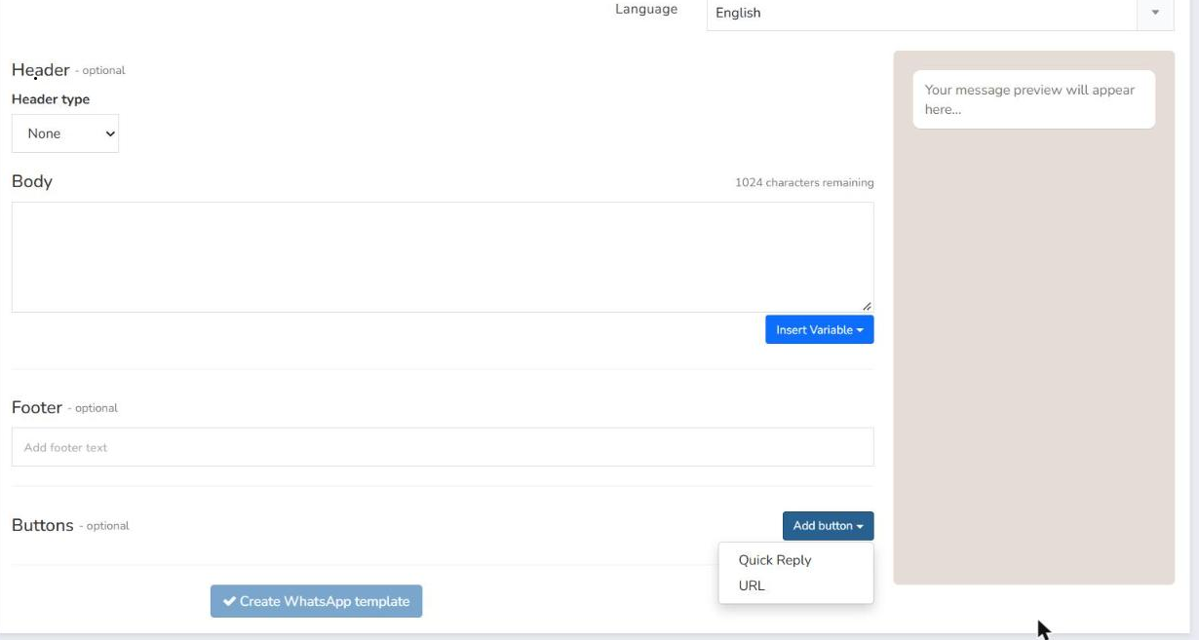Click Create WhatsApp template button
The image size is (1199, 640).
[x=316, y=601]
